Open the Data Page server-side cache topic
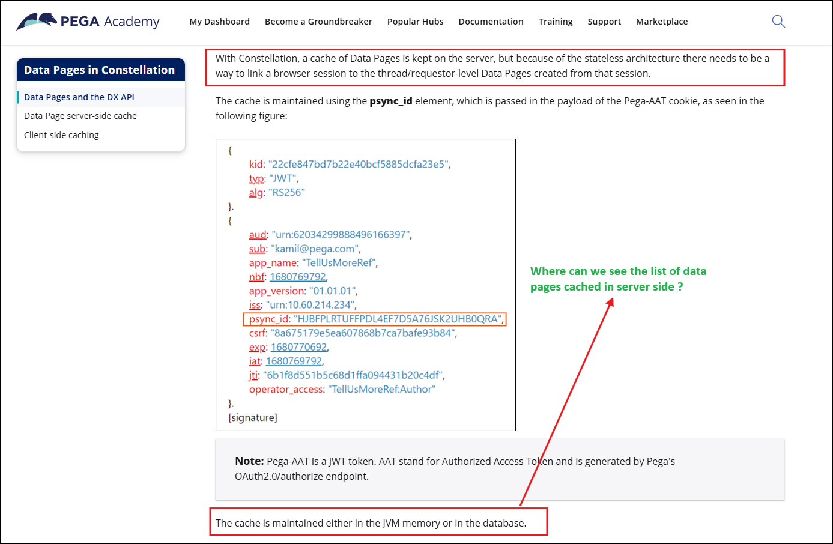833x544 pixels. 80,116
